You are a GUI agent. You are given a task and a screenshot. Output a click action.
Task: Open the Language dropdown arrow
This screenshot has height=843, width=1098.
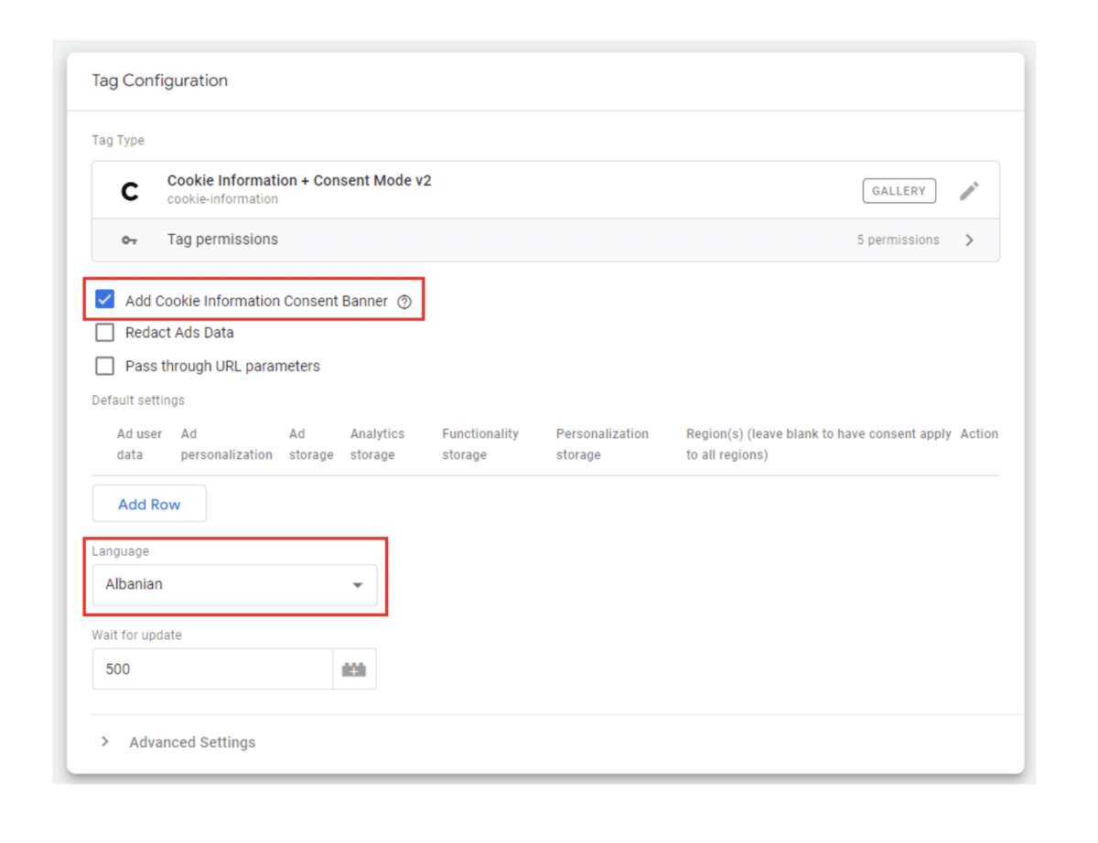(357, 584)
